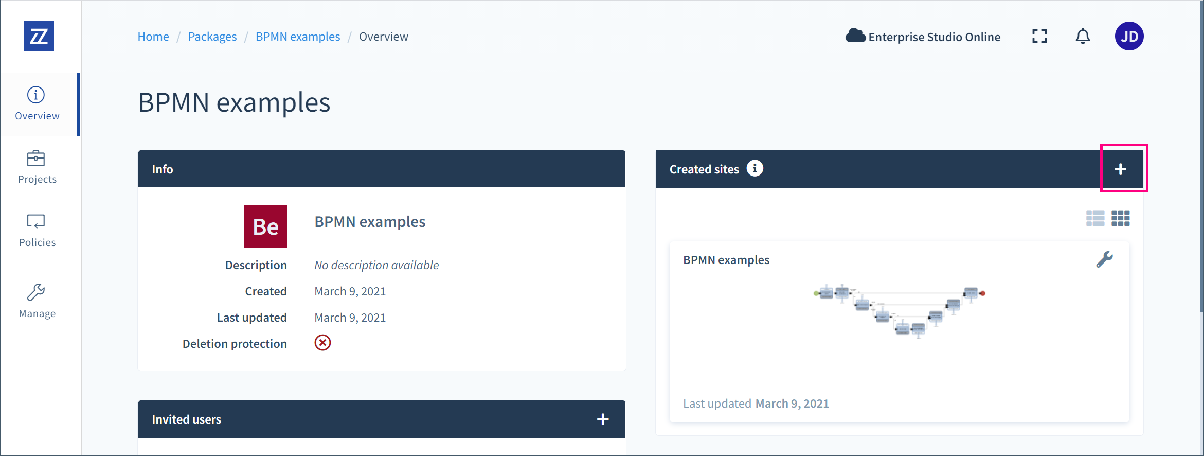
Task: Click the Enterprise Studio Online cloud link
Action: [x=923, y=37]
